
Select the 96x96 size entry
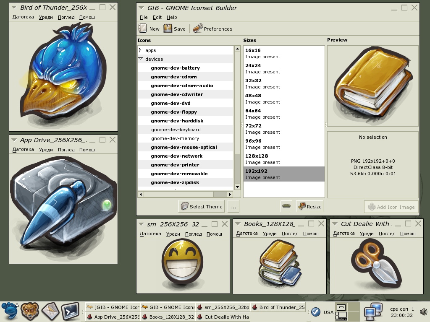coord(284,144)
